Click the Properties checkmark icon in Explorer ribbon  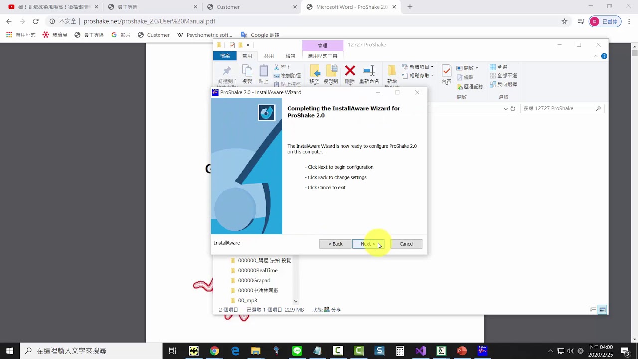pyautogui.click(x=446, y=71)
